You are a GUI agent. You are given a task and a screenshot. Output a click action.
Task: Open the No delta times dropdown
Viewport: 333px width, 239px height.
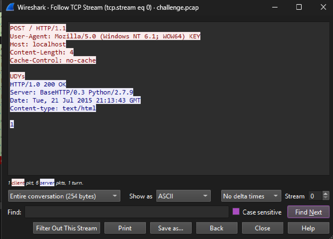click(x=251, y=196)
